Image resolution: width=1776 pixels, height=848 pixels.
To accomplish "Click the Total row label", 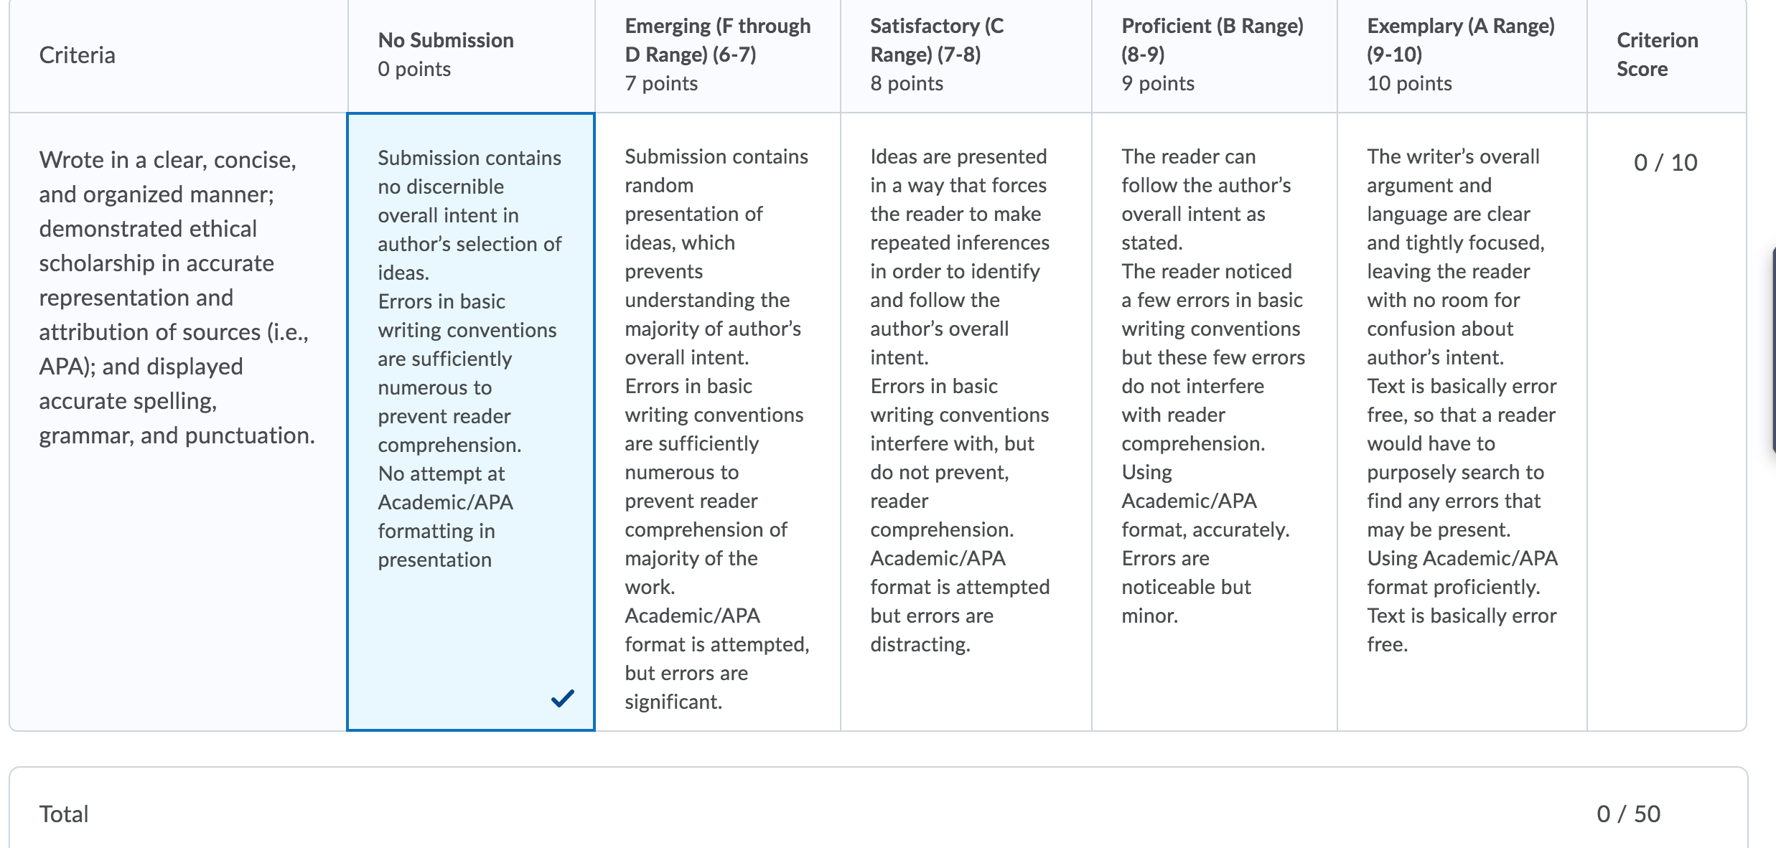I will point(64,814).
